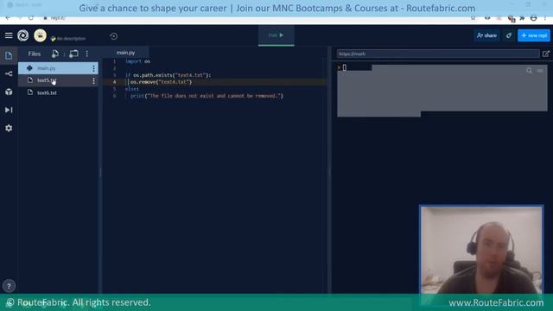
Task: Open the help question mark button
Action: pos(9,286)
